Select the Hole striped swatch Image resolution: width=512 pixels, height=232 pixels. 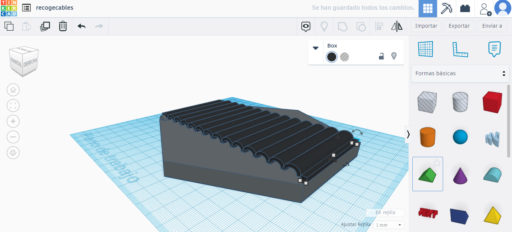(x=344, y=57)
